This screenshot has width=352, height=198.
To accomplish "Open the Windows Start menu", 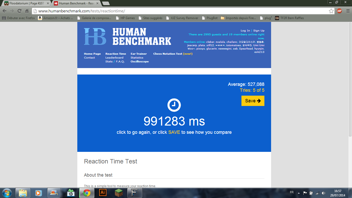I will (x=7, y=193).
